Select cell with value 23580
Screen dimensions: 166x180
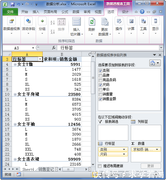tap(62, 94)
